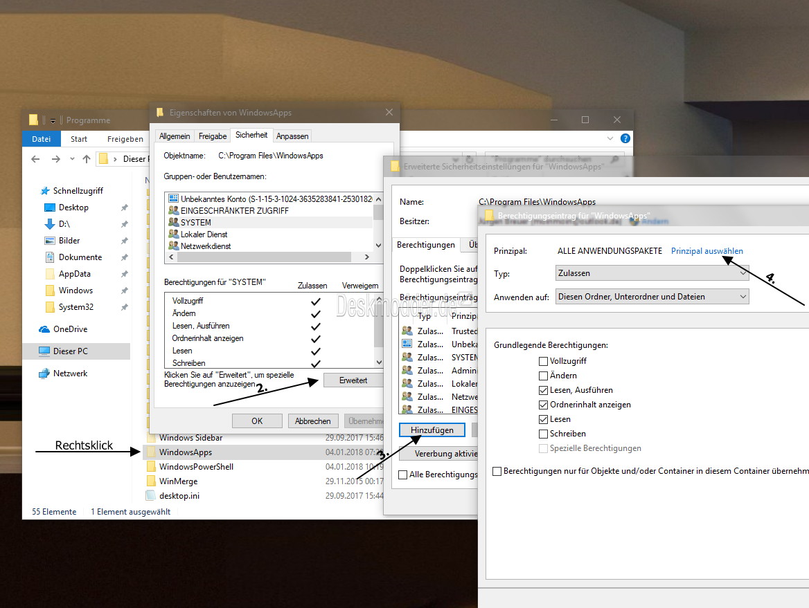Open the quick access toolbar dropdown in titlebar
The height and width of the screenshot is (608, 809).
pos(53,120)
